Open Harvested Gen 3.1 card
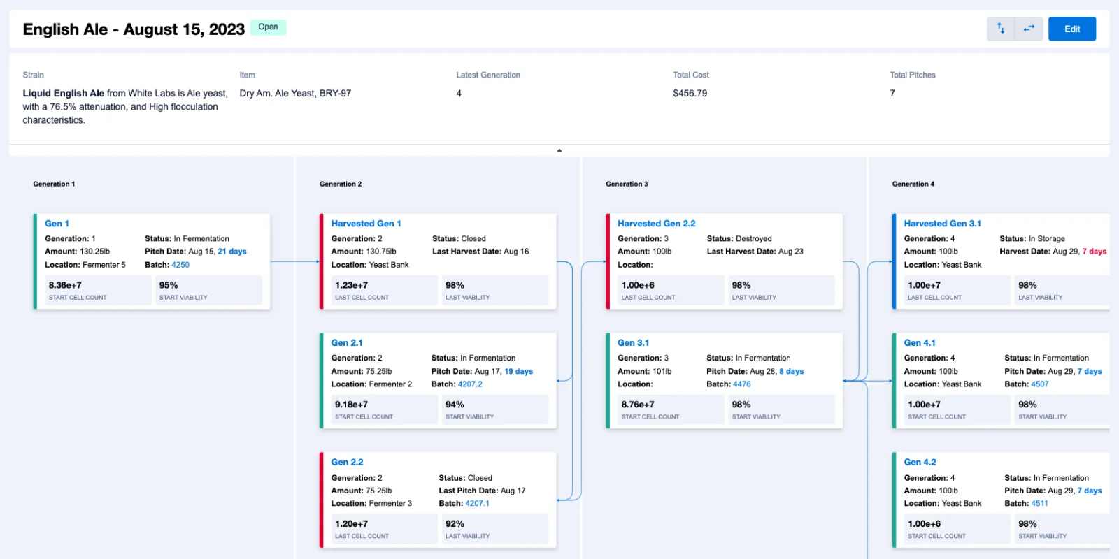1119x559 pixels. pyautogui.click(x=942, y=224)
